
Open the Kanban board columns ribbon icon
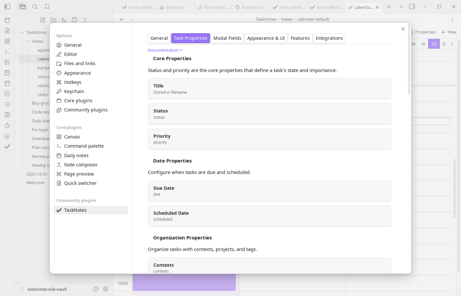click(x=7, y=114)
